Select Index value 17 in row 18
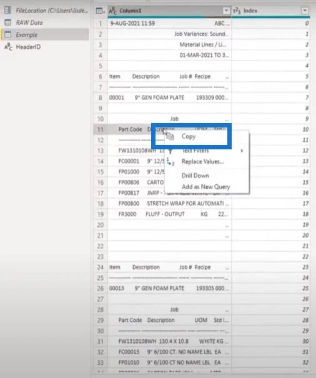The height and width of the screenshot is (378, 316). 270,204
